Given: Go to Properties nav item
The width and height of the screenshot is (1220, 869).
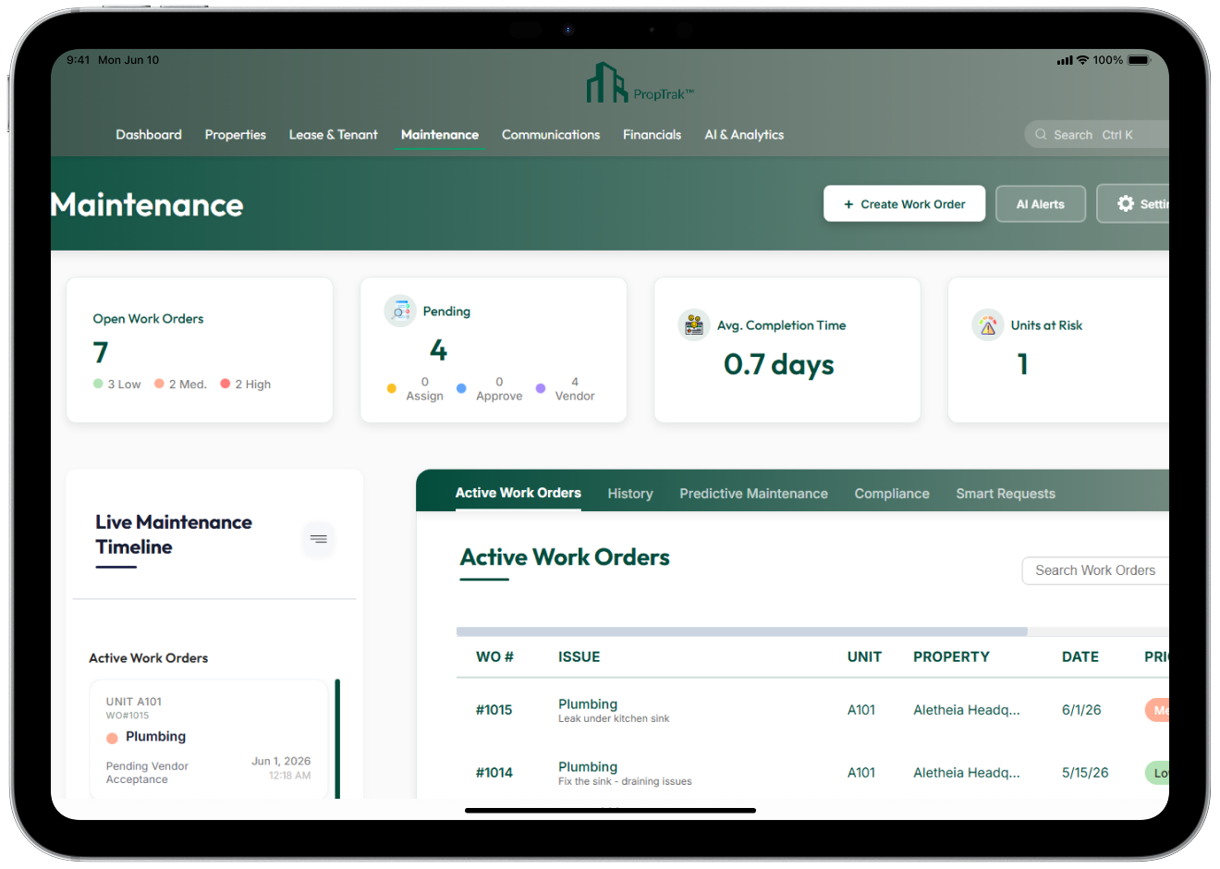Looking at the screenshot, I should click(236, 135).
